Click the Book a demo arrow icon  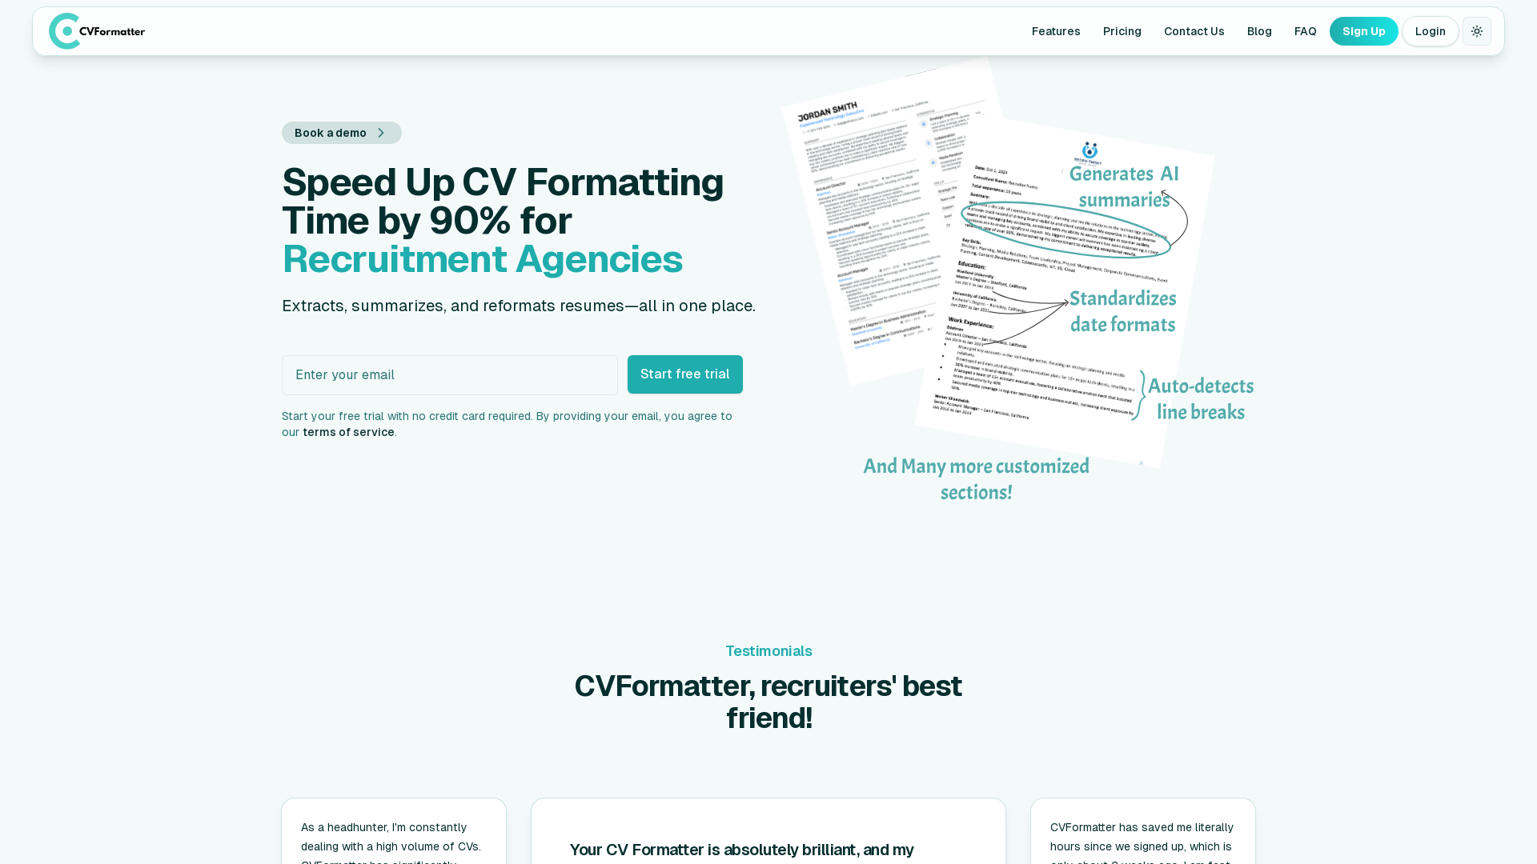pos(382,133)
